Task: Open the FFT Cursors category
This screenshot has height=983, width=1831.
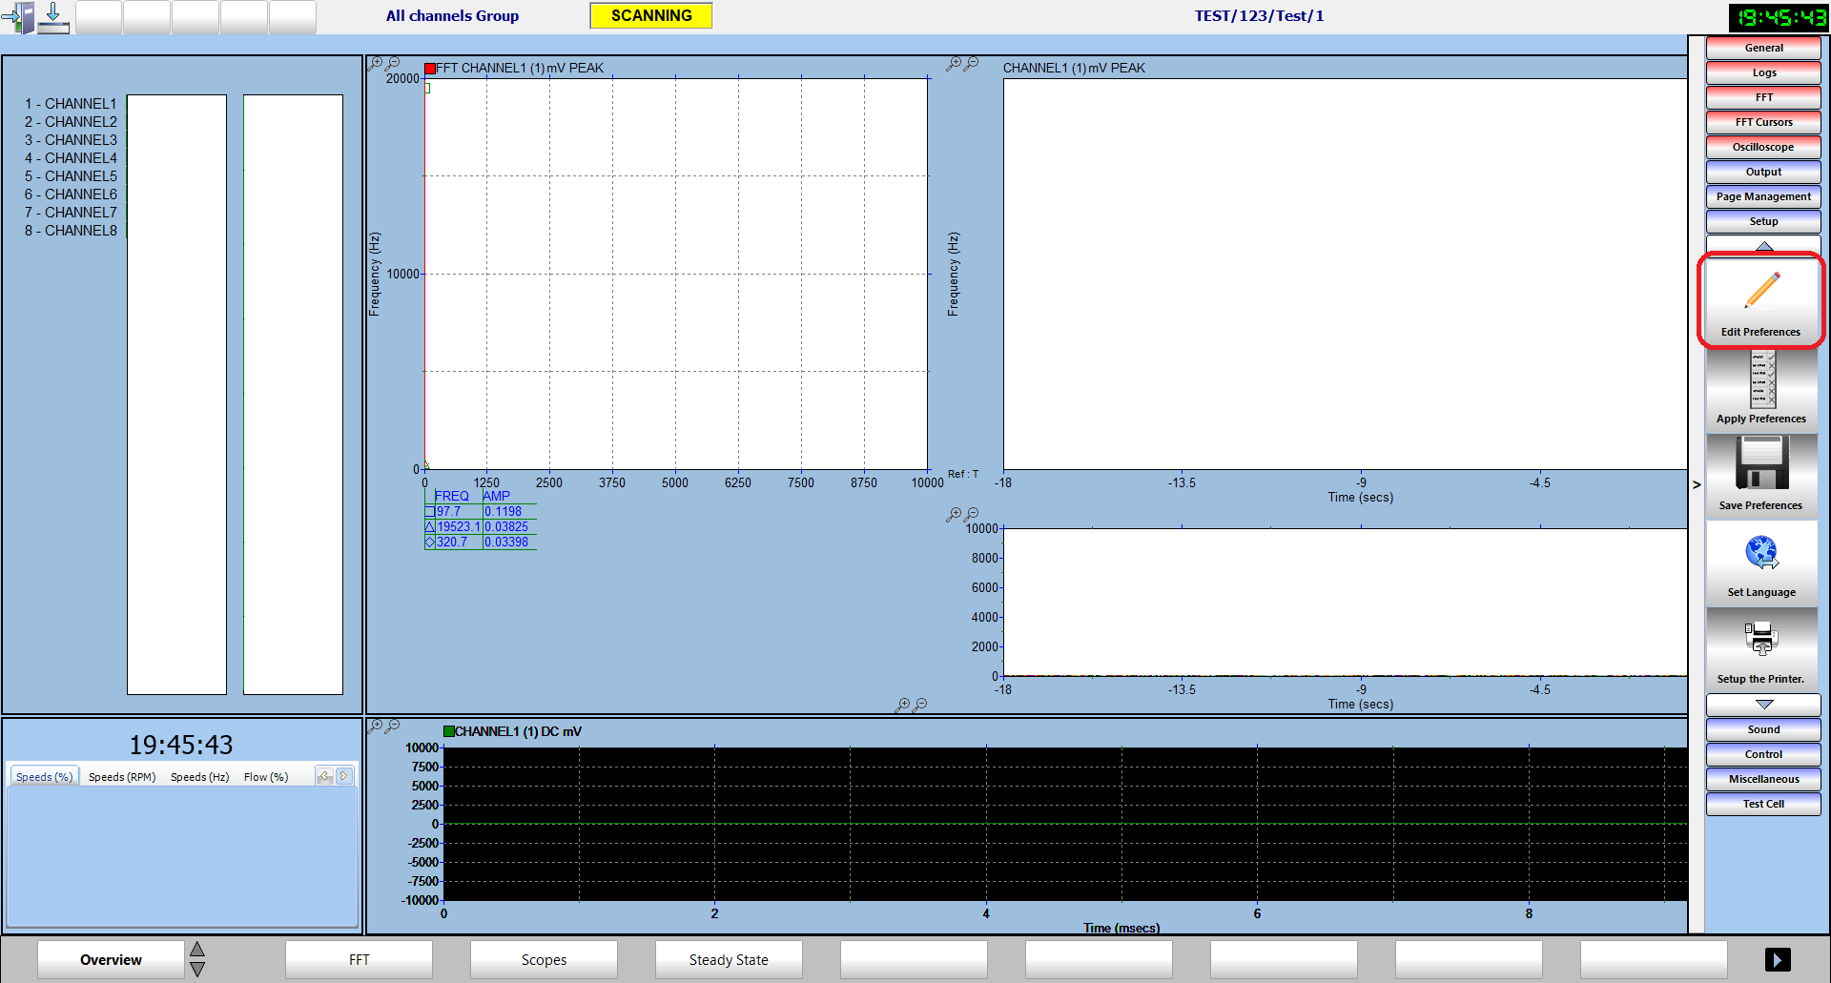Action: 1763,122
